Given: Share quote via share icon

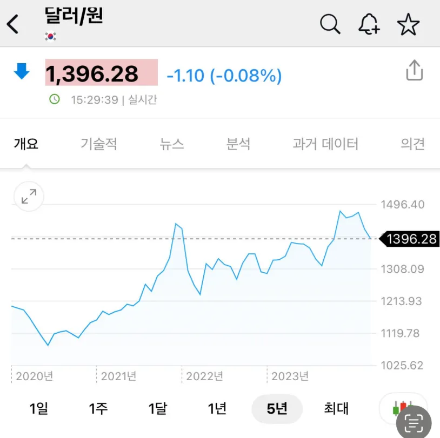Looking at the screenshot, I should [x=415, y=70].
